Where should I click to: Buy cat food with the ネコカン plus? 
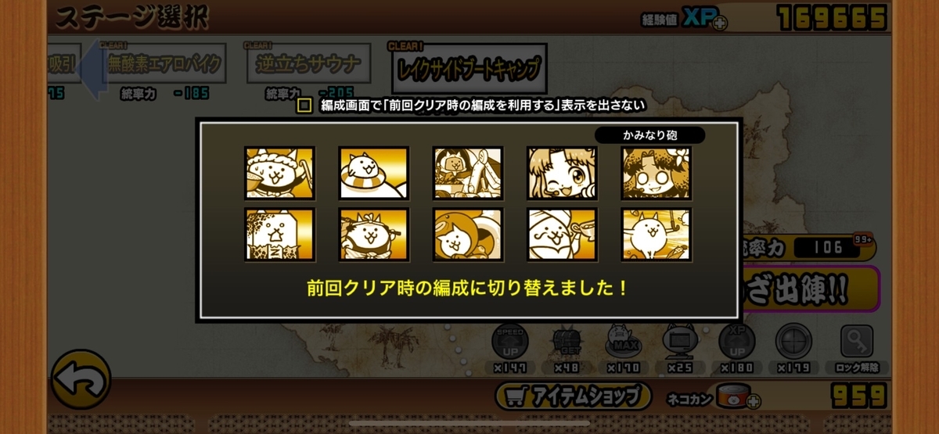[754, 401]
